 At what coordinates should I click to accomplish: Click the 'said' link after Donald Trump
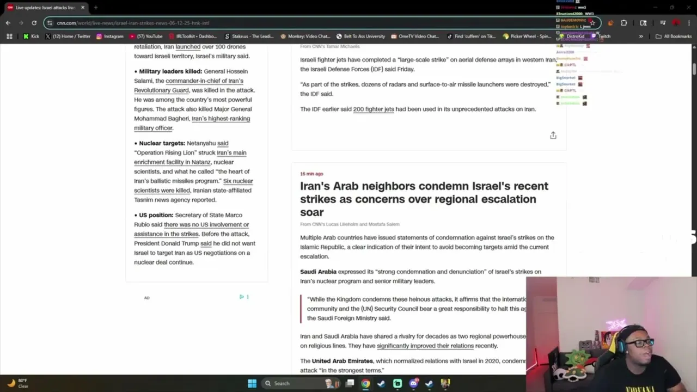tap(206, 243)
